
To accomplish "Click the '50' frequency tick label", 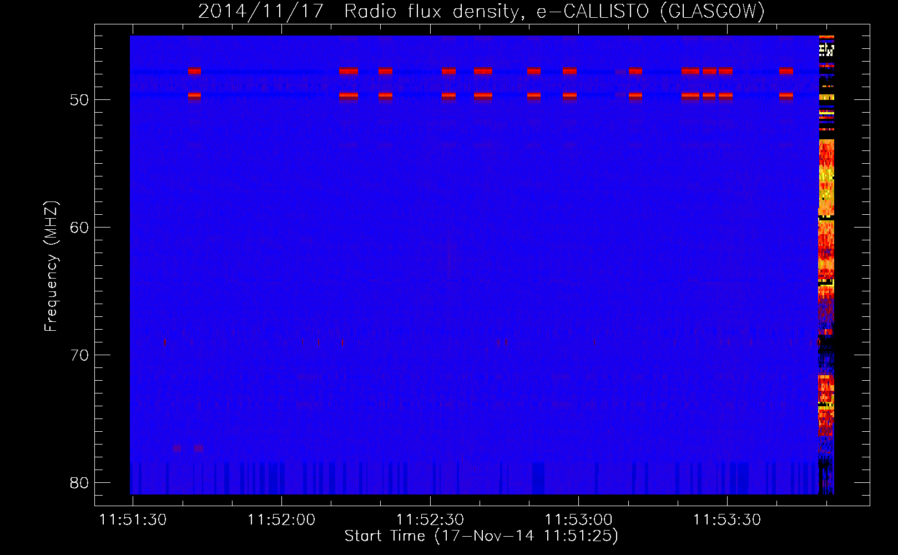I will pyautogui.click(x=79, y=100).
